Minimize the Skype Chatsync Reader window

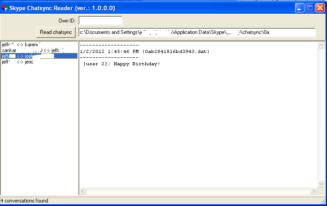300,8
